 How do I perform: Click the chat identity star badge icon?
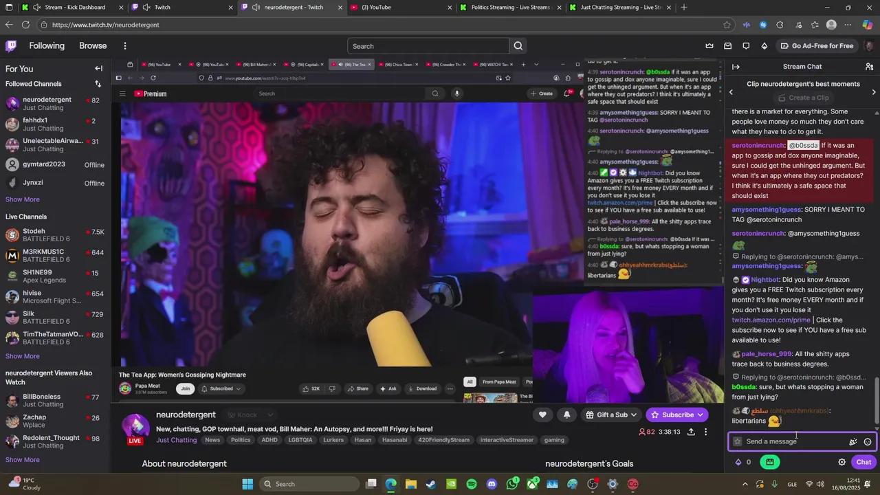coord(738,441)
